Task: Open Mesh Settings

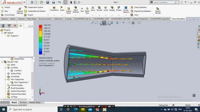Action: pos(76,10)
